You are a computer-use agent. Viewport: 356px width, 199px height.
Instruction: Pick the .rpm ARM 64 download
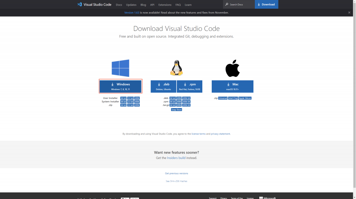(186, 102)
